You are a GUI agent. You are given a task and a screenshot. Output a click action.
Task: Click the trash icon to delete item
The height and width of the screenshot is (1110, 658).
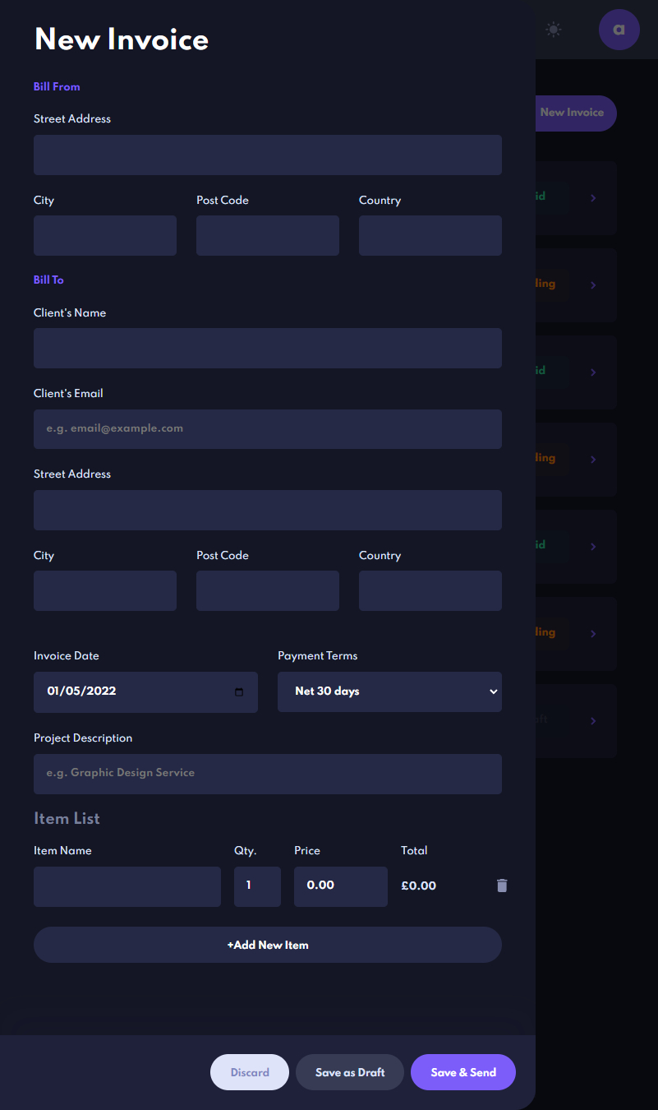tap(502, 886)
